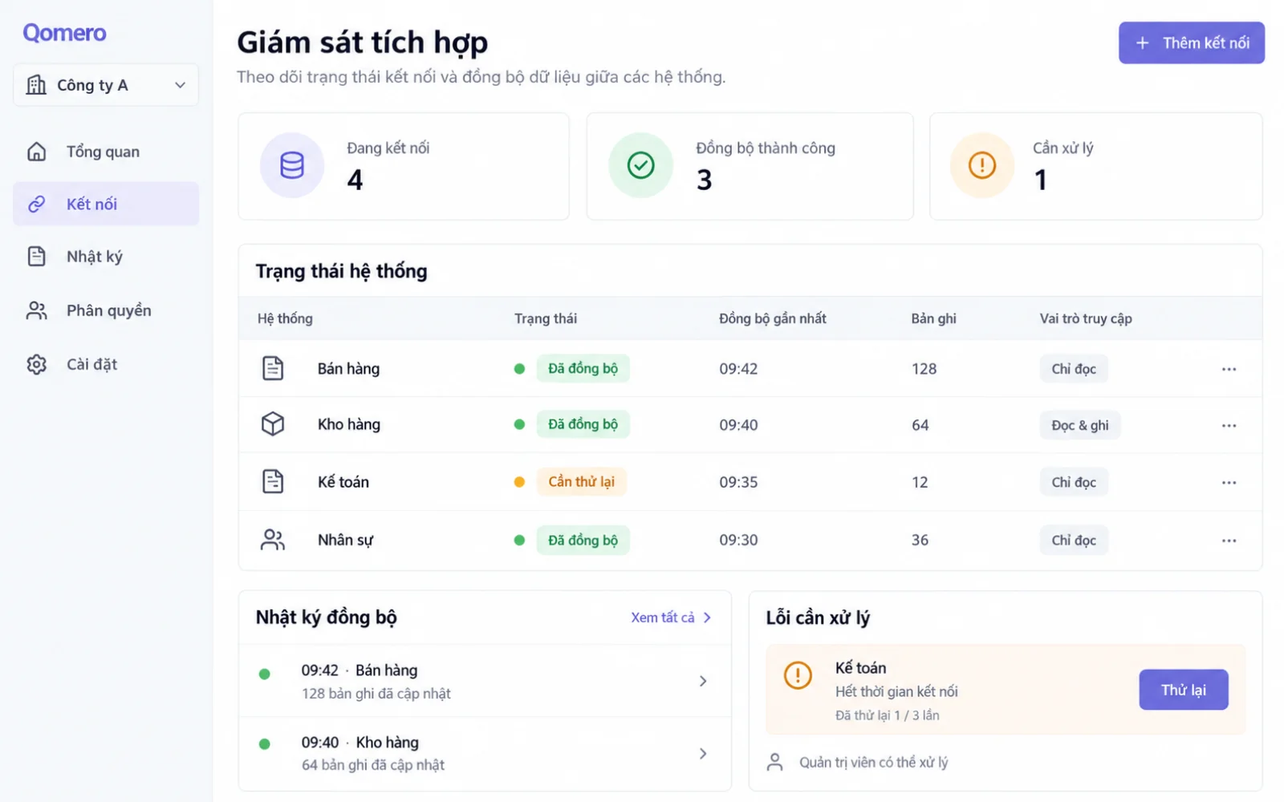Expand the 09:40 Kho hàng log entry chevron
The image size is (1284, 802).
pos(702,753)
